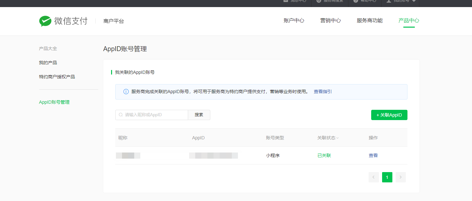Click the blurred nickname cell in the row
This screenshot has height=201, width=472.
pos(128,156)
